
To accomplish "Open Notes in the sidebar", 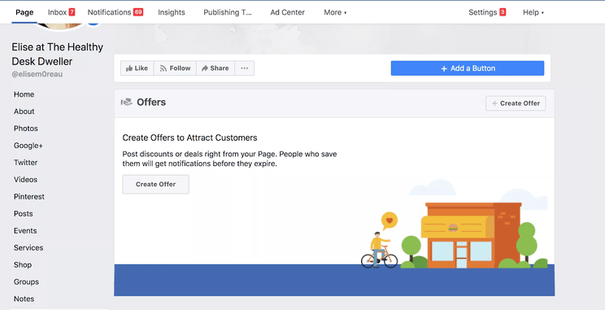I will 24,299.
